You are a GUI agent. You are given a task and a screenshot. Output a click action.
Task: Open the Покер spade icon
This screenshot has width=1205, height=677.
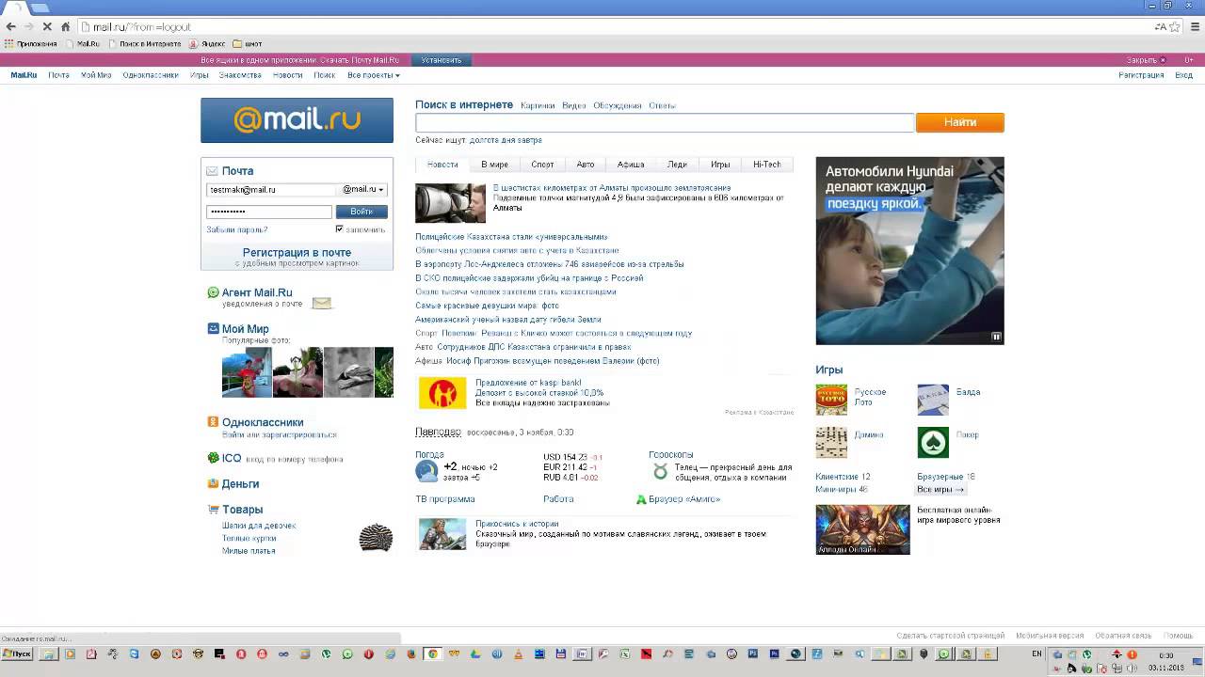coord(933,442)
